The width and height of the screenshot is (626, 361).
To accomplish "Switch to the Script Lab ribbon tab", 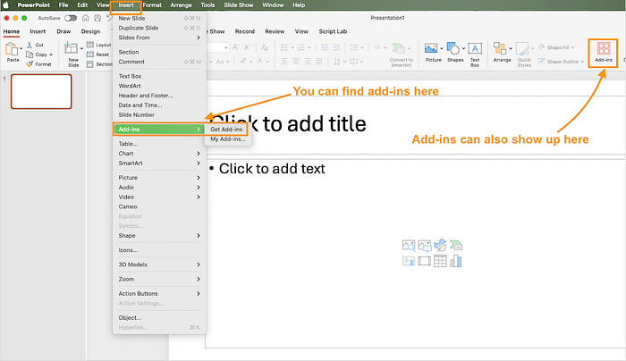I will click(x=333, y=31).
